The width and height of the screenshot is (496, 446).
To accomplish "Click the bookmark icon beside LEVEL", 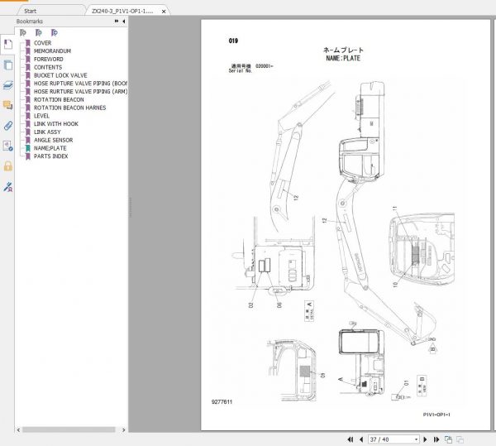I will coord(28,116).
